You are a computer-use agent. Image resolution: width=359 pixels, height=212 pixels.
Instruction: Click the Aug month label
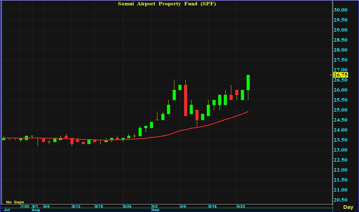point(36,210)
